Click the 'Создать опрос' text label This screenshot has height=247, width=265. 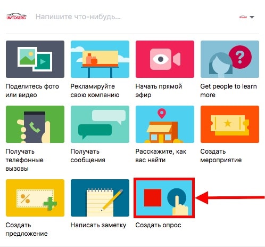click(158, 225)
